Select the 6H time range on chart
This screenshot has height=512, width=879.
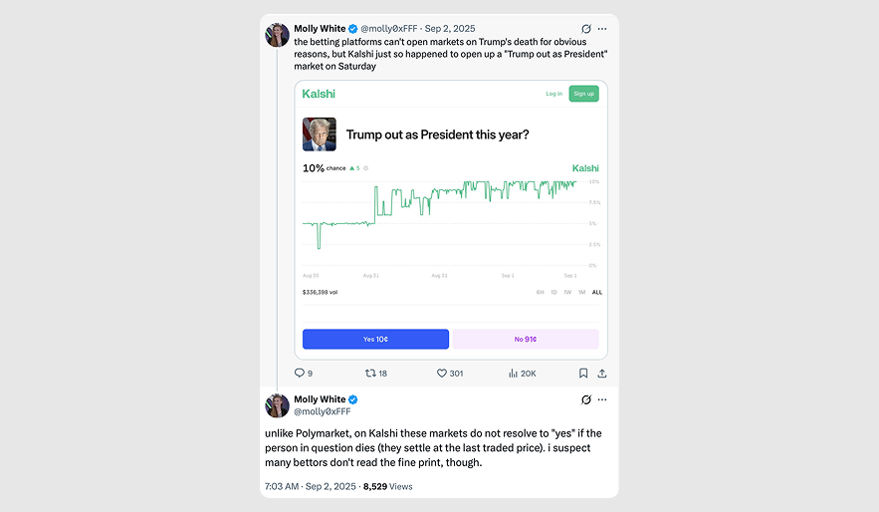click(x=541, y=292)
